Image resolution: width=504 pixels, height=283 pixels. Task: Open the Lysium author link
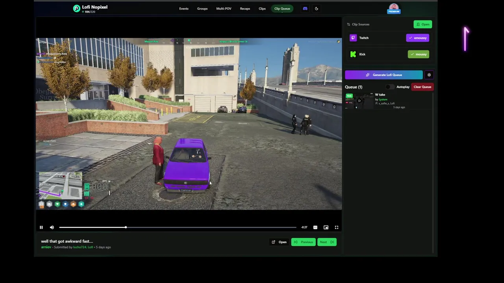pos(383,99)
